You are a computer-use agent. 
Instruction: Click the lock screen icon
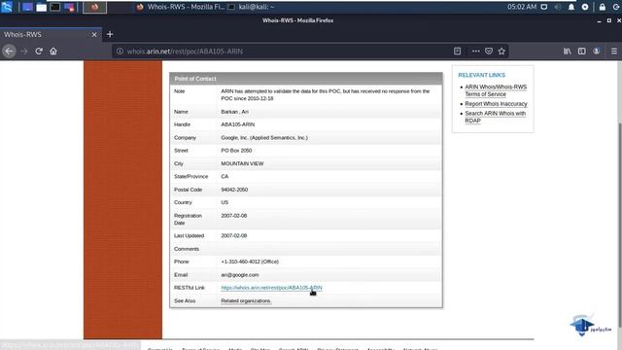tap(603, 7)
